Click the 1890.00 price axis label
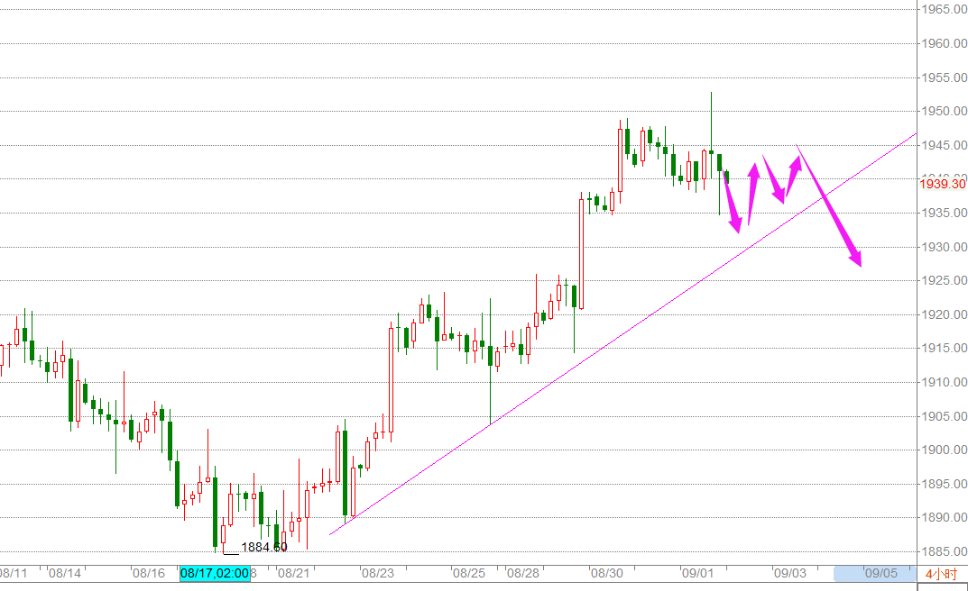Viewport: 968px width, 591px height. (944, 518)
